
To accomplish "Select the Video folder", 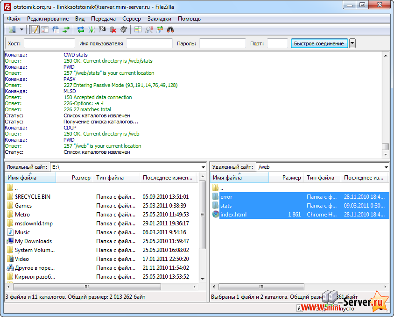I will tap(102, 259).
